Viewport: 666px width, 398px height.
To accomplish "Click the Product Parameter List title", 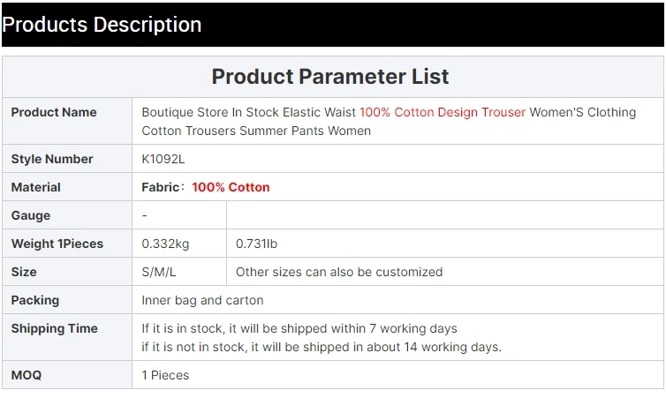I will click(330, 77).
